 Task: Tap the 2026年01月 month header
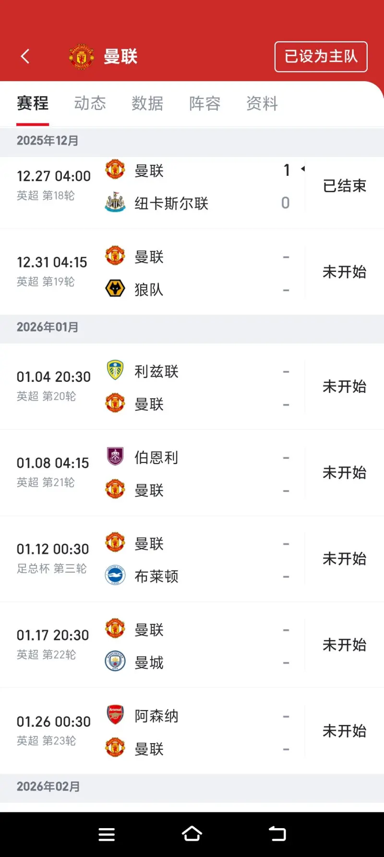pyautogui.click(x=48, y=327)
